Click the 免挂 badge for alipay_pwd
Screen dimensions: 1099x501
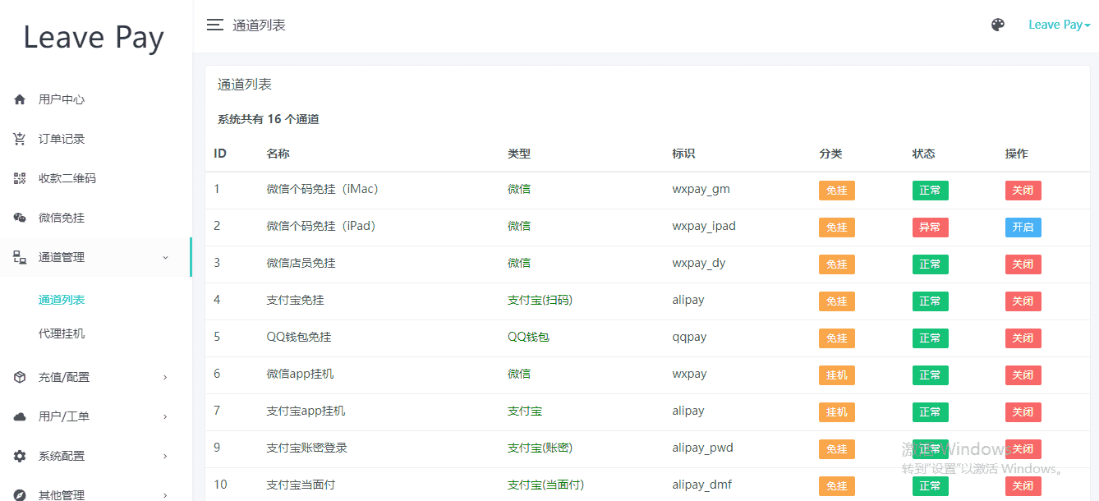pos(837,449)
